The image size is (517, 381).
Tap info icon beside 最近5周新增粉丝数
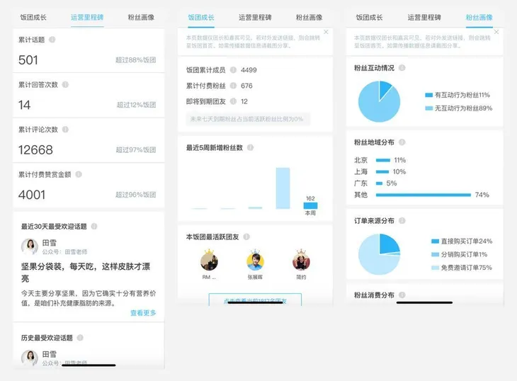click(x=251, y=147)
